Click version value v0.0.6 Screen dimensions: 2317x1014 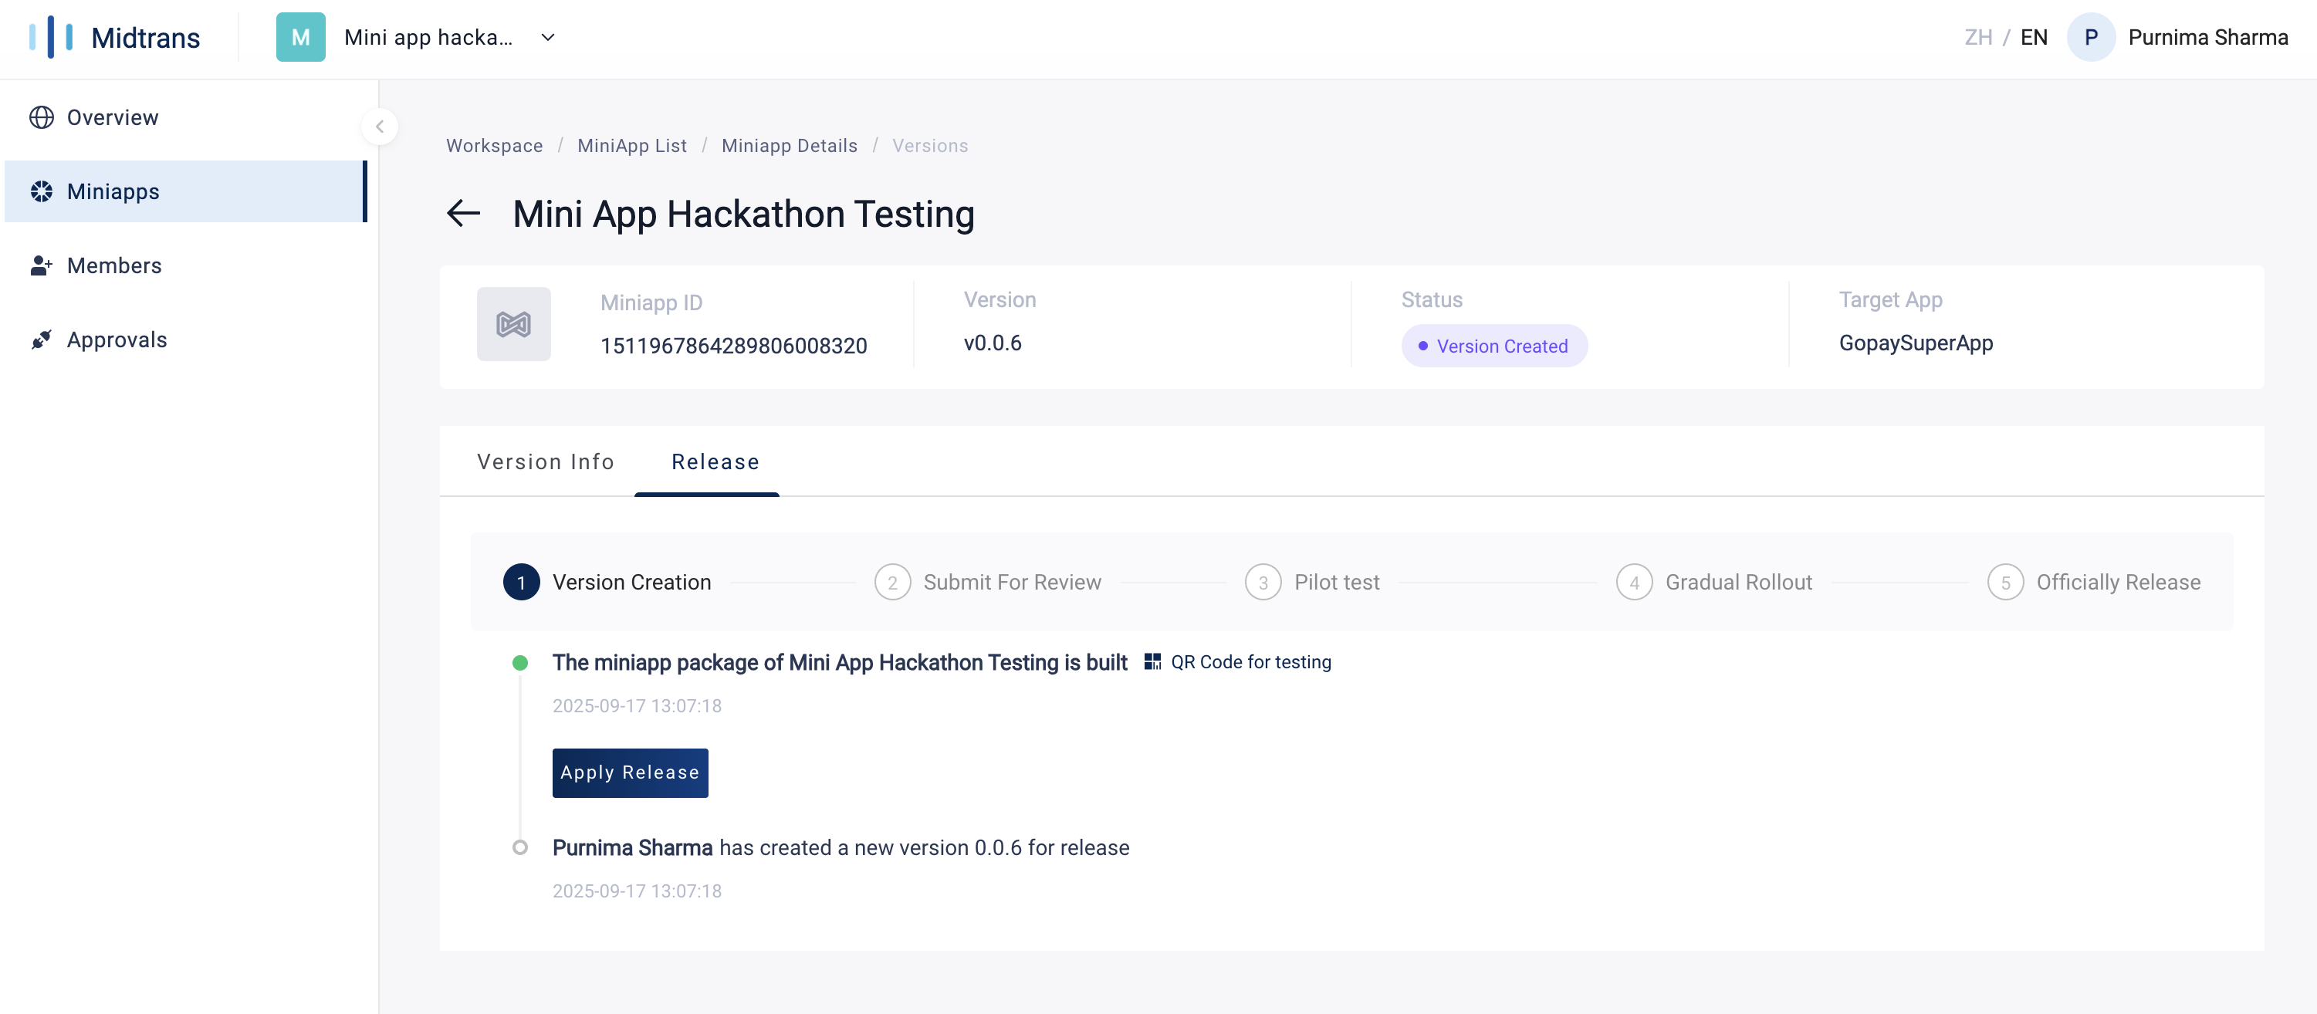pyautogui.click(x=992, y=343)
